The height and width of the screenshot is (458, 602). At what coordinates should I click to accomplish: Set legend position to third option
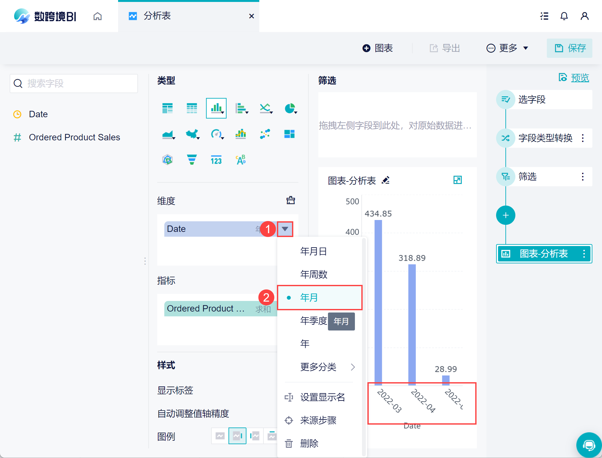pyautogui.click(x=255, y=436)
